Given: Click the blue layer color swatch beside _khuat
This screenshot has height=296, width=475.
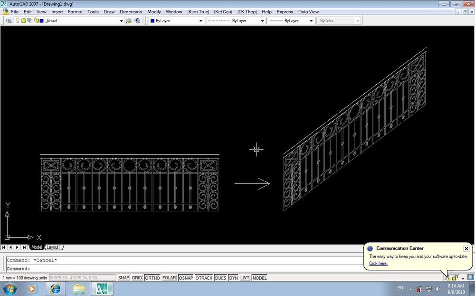Looking at the screenshot, I should [x=42, y=21].
